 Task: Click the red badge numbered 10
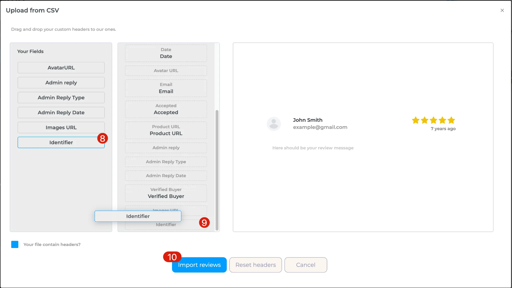[172, 257]
